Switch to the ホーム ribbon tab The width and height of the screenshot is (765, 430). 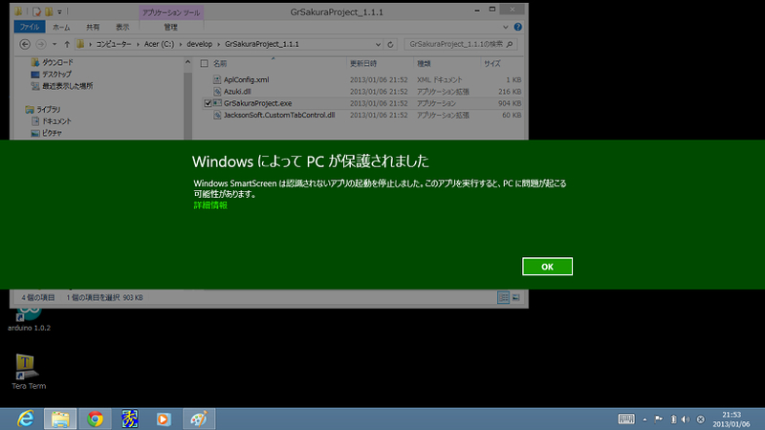(x=61, y=27)
